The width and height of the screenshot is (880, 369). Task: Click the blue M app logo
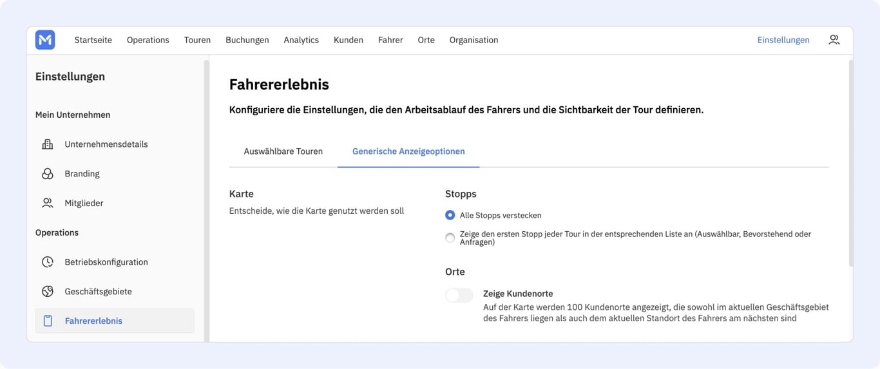click(45, 40)
